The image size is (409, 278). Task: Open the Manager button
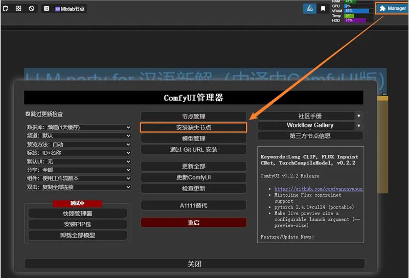392,8
